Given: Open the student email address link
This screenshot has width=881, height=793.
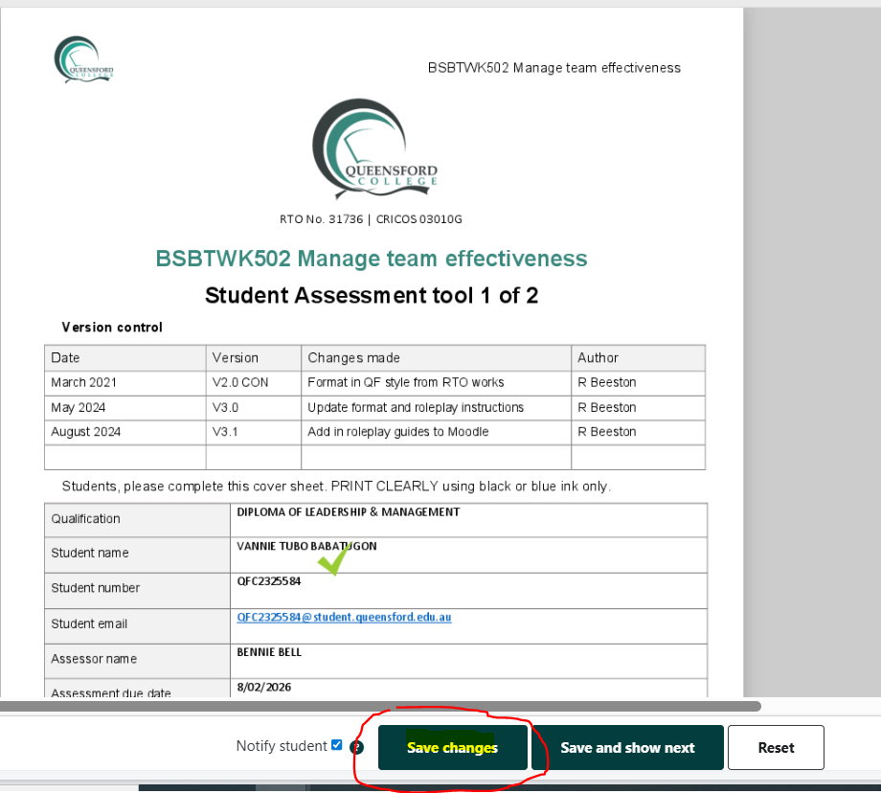Looking at the screenshot, I should (344, 618).
